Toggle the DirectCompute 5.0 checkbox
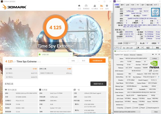Screen dimensions: 161x114 pyautogui.click(x=147, y=108)
